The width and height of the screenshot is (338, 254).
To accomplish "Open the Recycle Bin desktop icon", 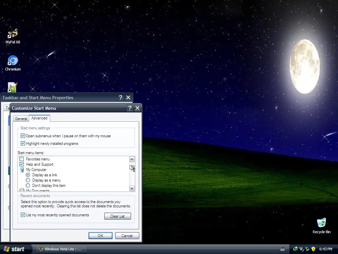I will pos(321,226).
